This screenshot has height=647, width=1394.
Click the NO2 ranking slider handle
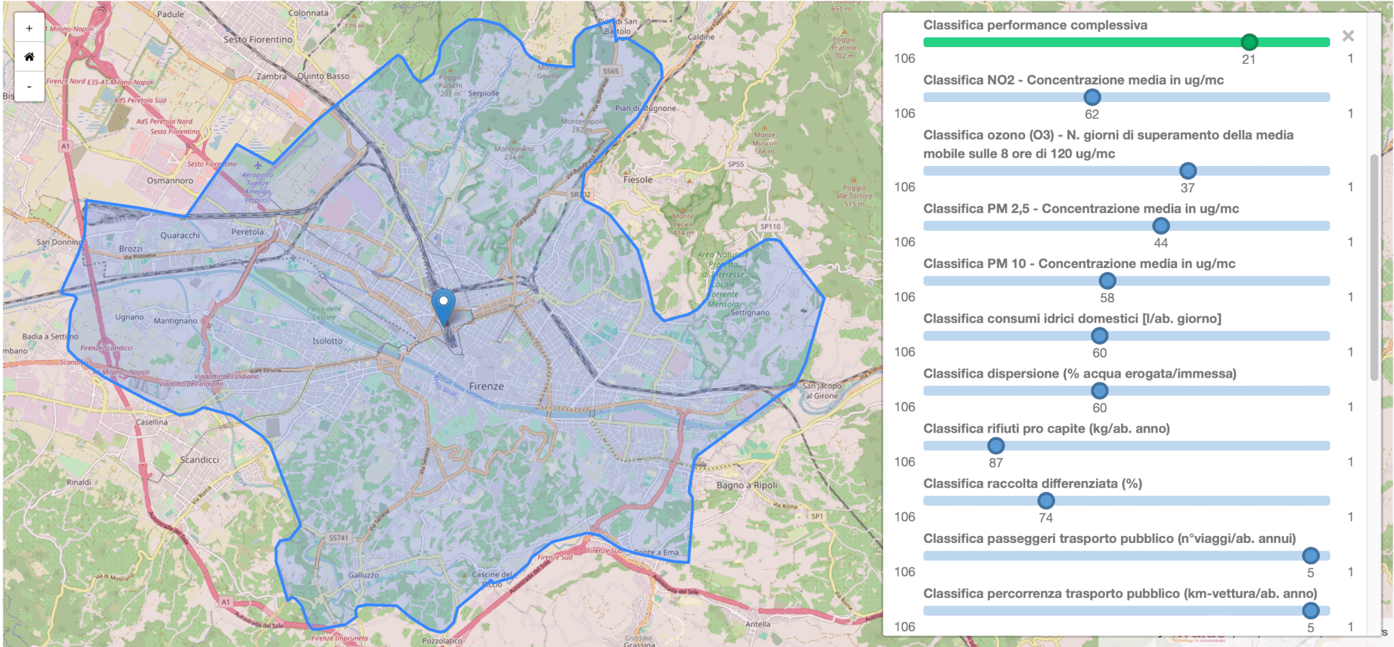(x=1092, y=97)
